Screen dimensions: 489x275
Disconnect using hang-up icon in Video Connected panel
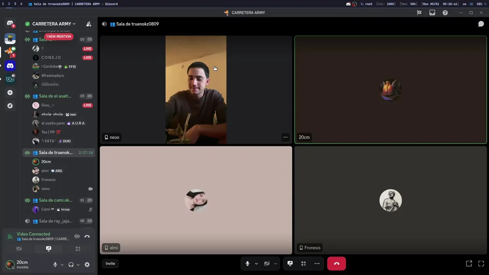pyautogui.click(x=87, y=236)
